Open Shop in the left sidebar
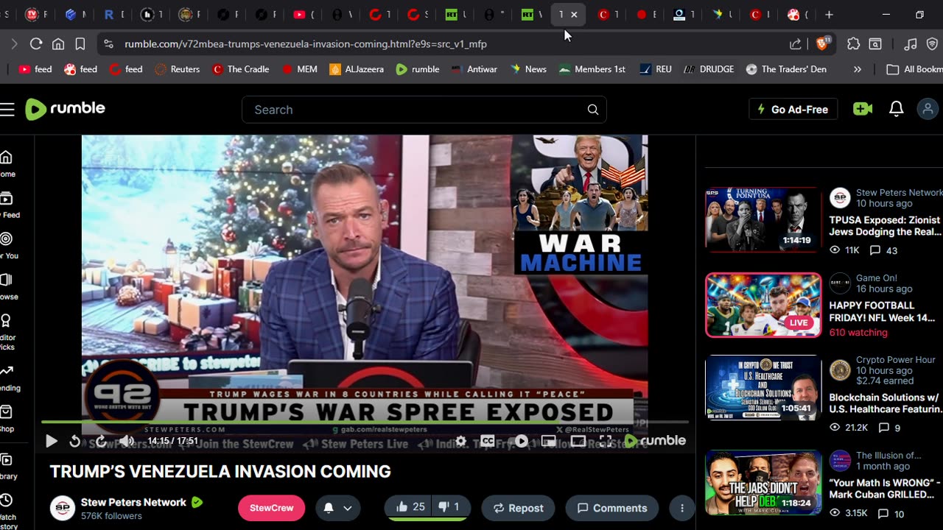 tap(7, 419)
